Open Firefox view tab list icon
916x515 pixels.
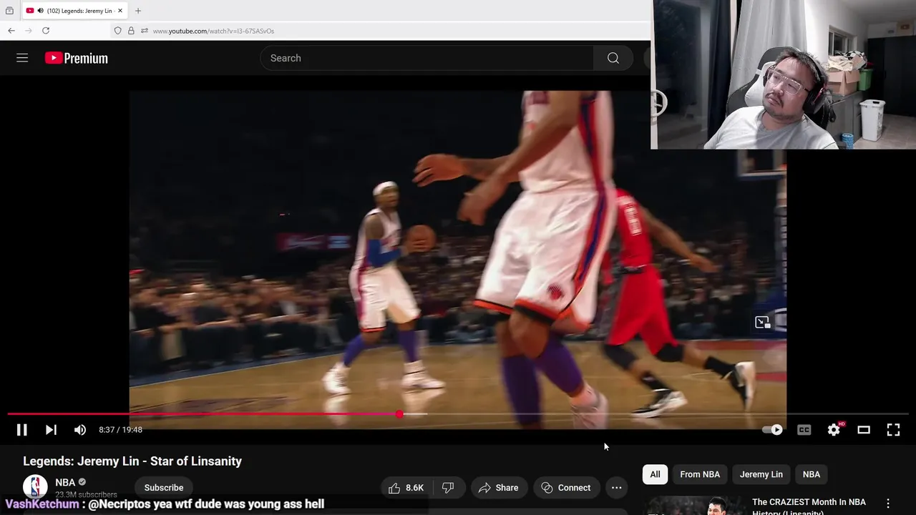pos(9,11)
